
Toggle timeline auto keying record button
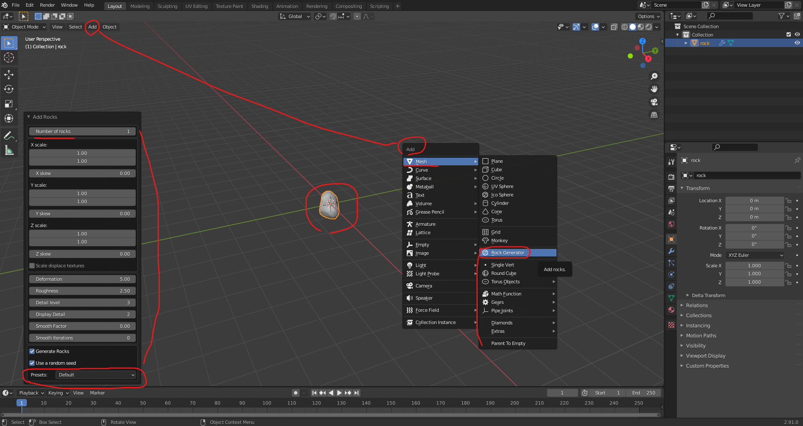pyautogui.click(x=296, y=393)
